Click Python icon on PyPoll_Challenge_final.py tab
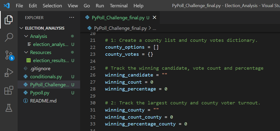This screenshot has height=131, width=280. pyautogui.click(x=87, y=17)
